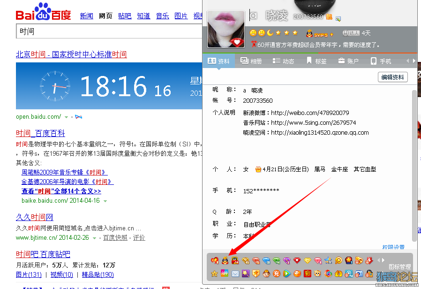Open the 相册 album tab
The image size is (421, 289).
[251, 61]
